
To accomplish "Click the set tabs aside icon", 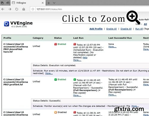I will click(7, 3).
